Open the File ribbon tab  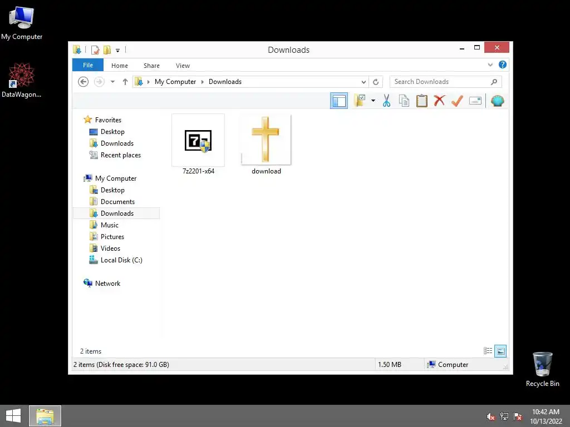88,65
